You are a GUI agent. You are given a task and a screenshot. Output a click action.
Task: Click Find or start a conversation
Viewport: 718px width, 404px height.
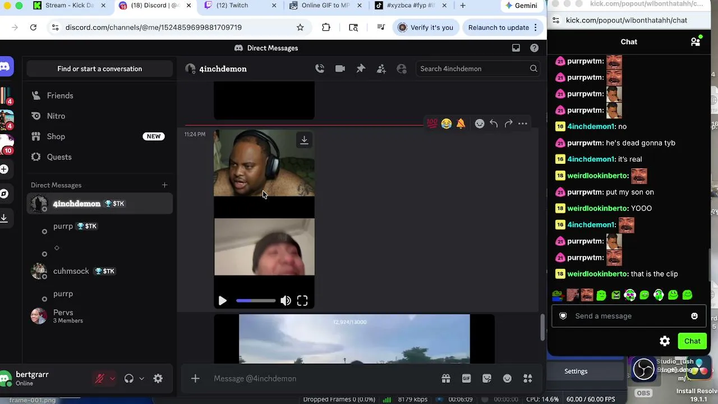(99, 69)
